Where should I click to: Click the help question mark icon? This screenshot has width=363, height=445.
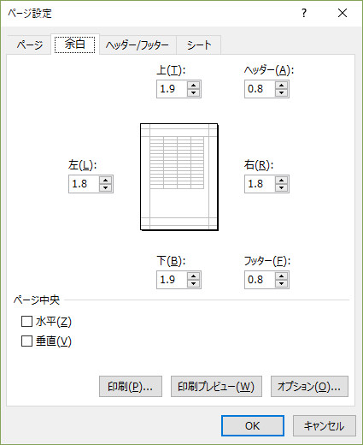[x=304, y=13]
